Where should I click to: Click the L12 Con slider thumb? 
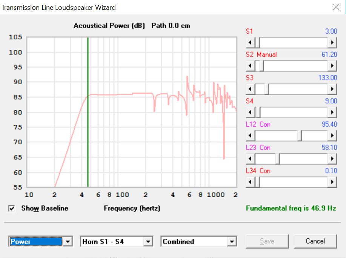300,135
